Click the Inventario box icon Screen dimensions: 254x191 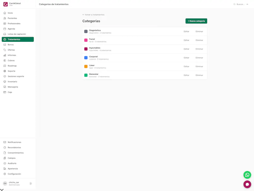[x=5, y=82]
